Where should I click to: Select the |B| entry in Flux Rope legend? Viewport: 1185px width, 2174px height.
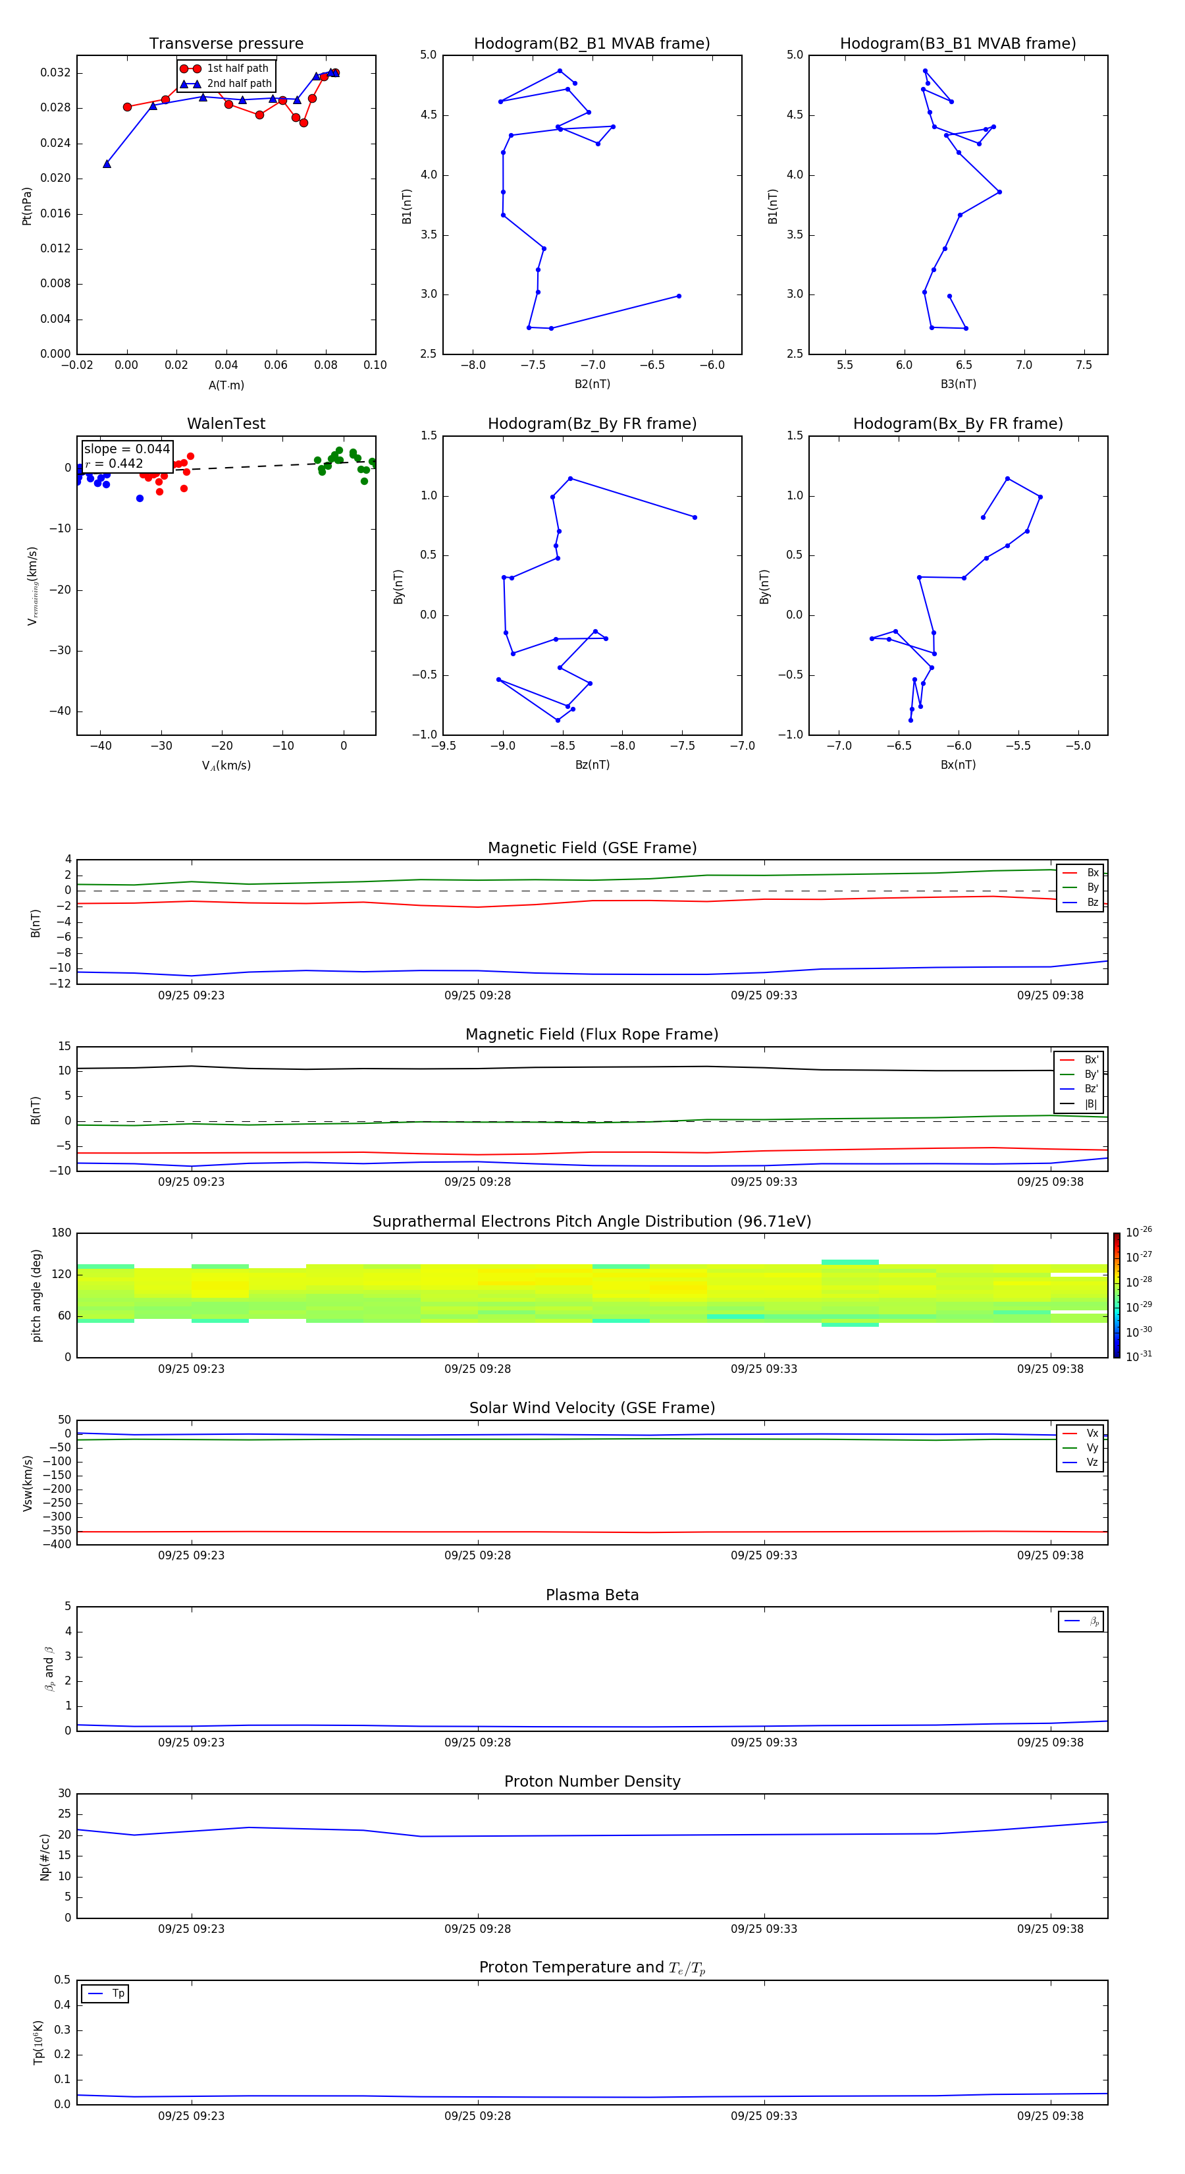1079,1104
